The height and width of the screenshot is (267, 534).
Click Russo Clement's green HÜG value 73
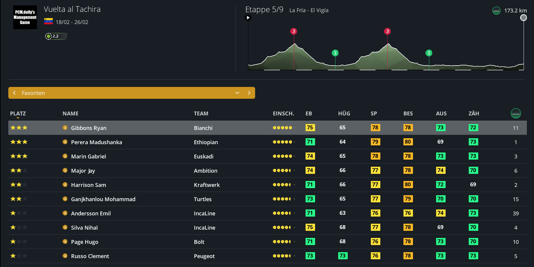click(342, 256)
